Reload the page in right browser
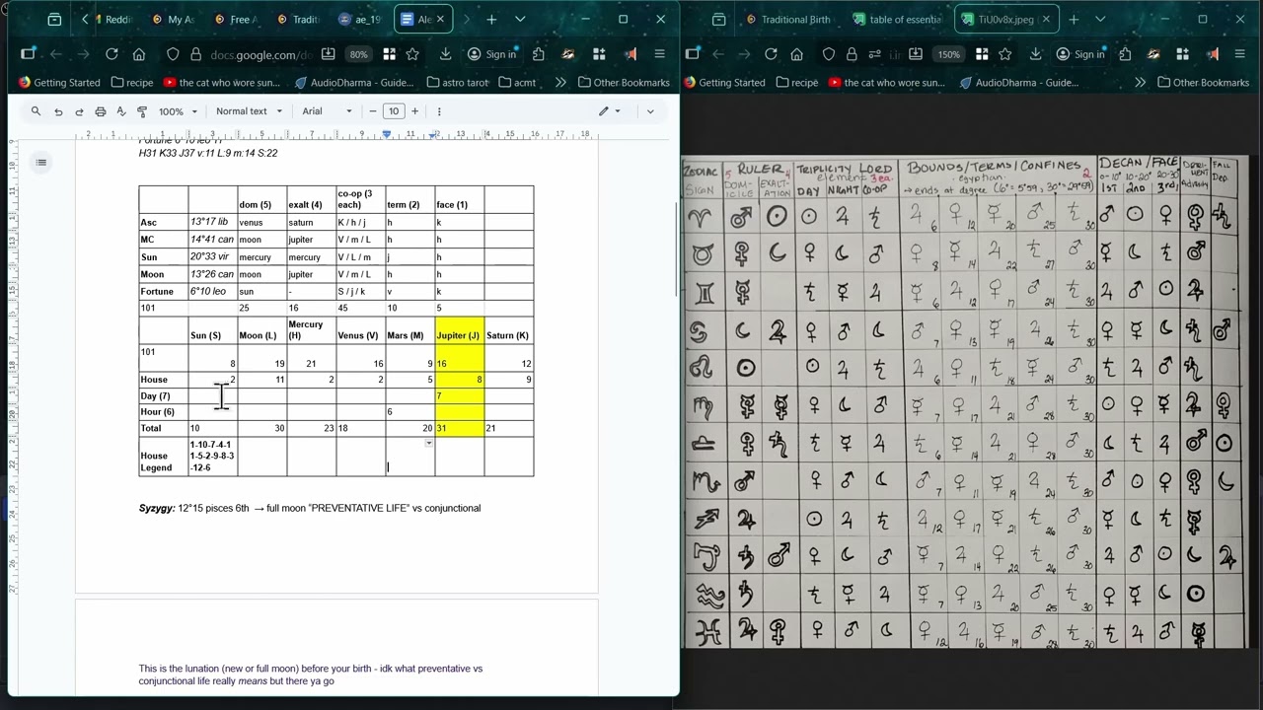 pyautogui.click(x=771, y=54)
